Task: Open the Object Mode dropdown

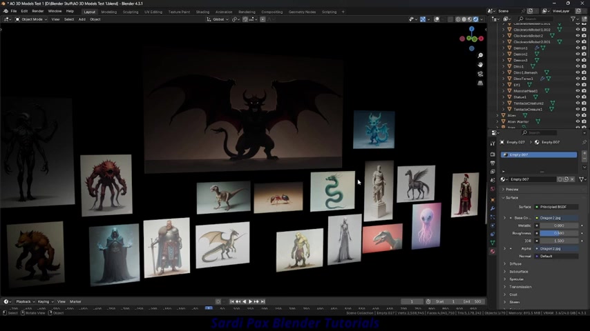Action: coord(31,19)
